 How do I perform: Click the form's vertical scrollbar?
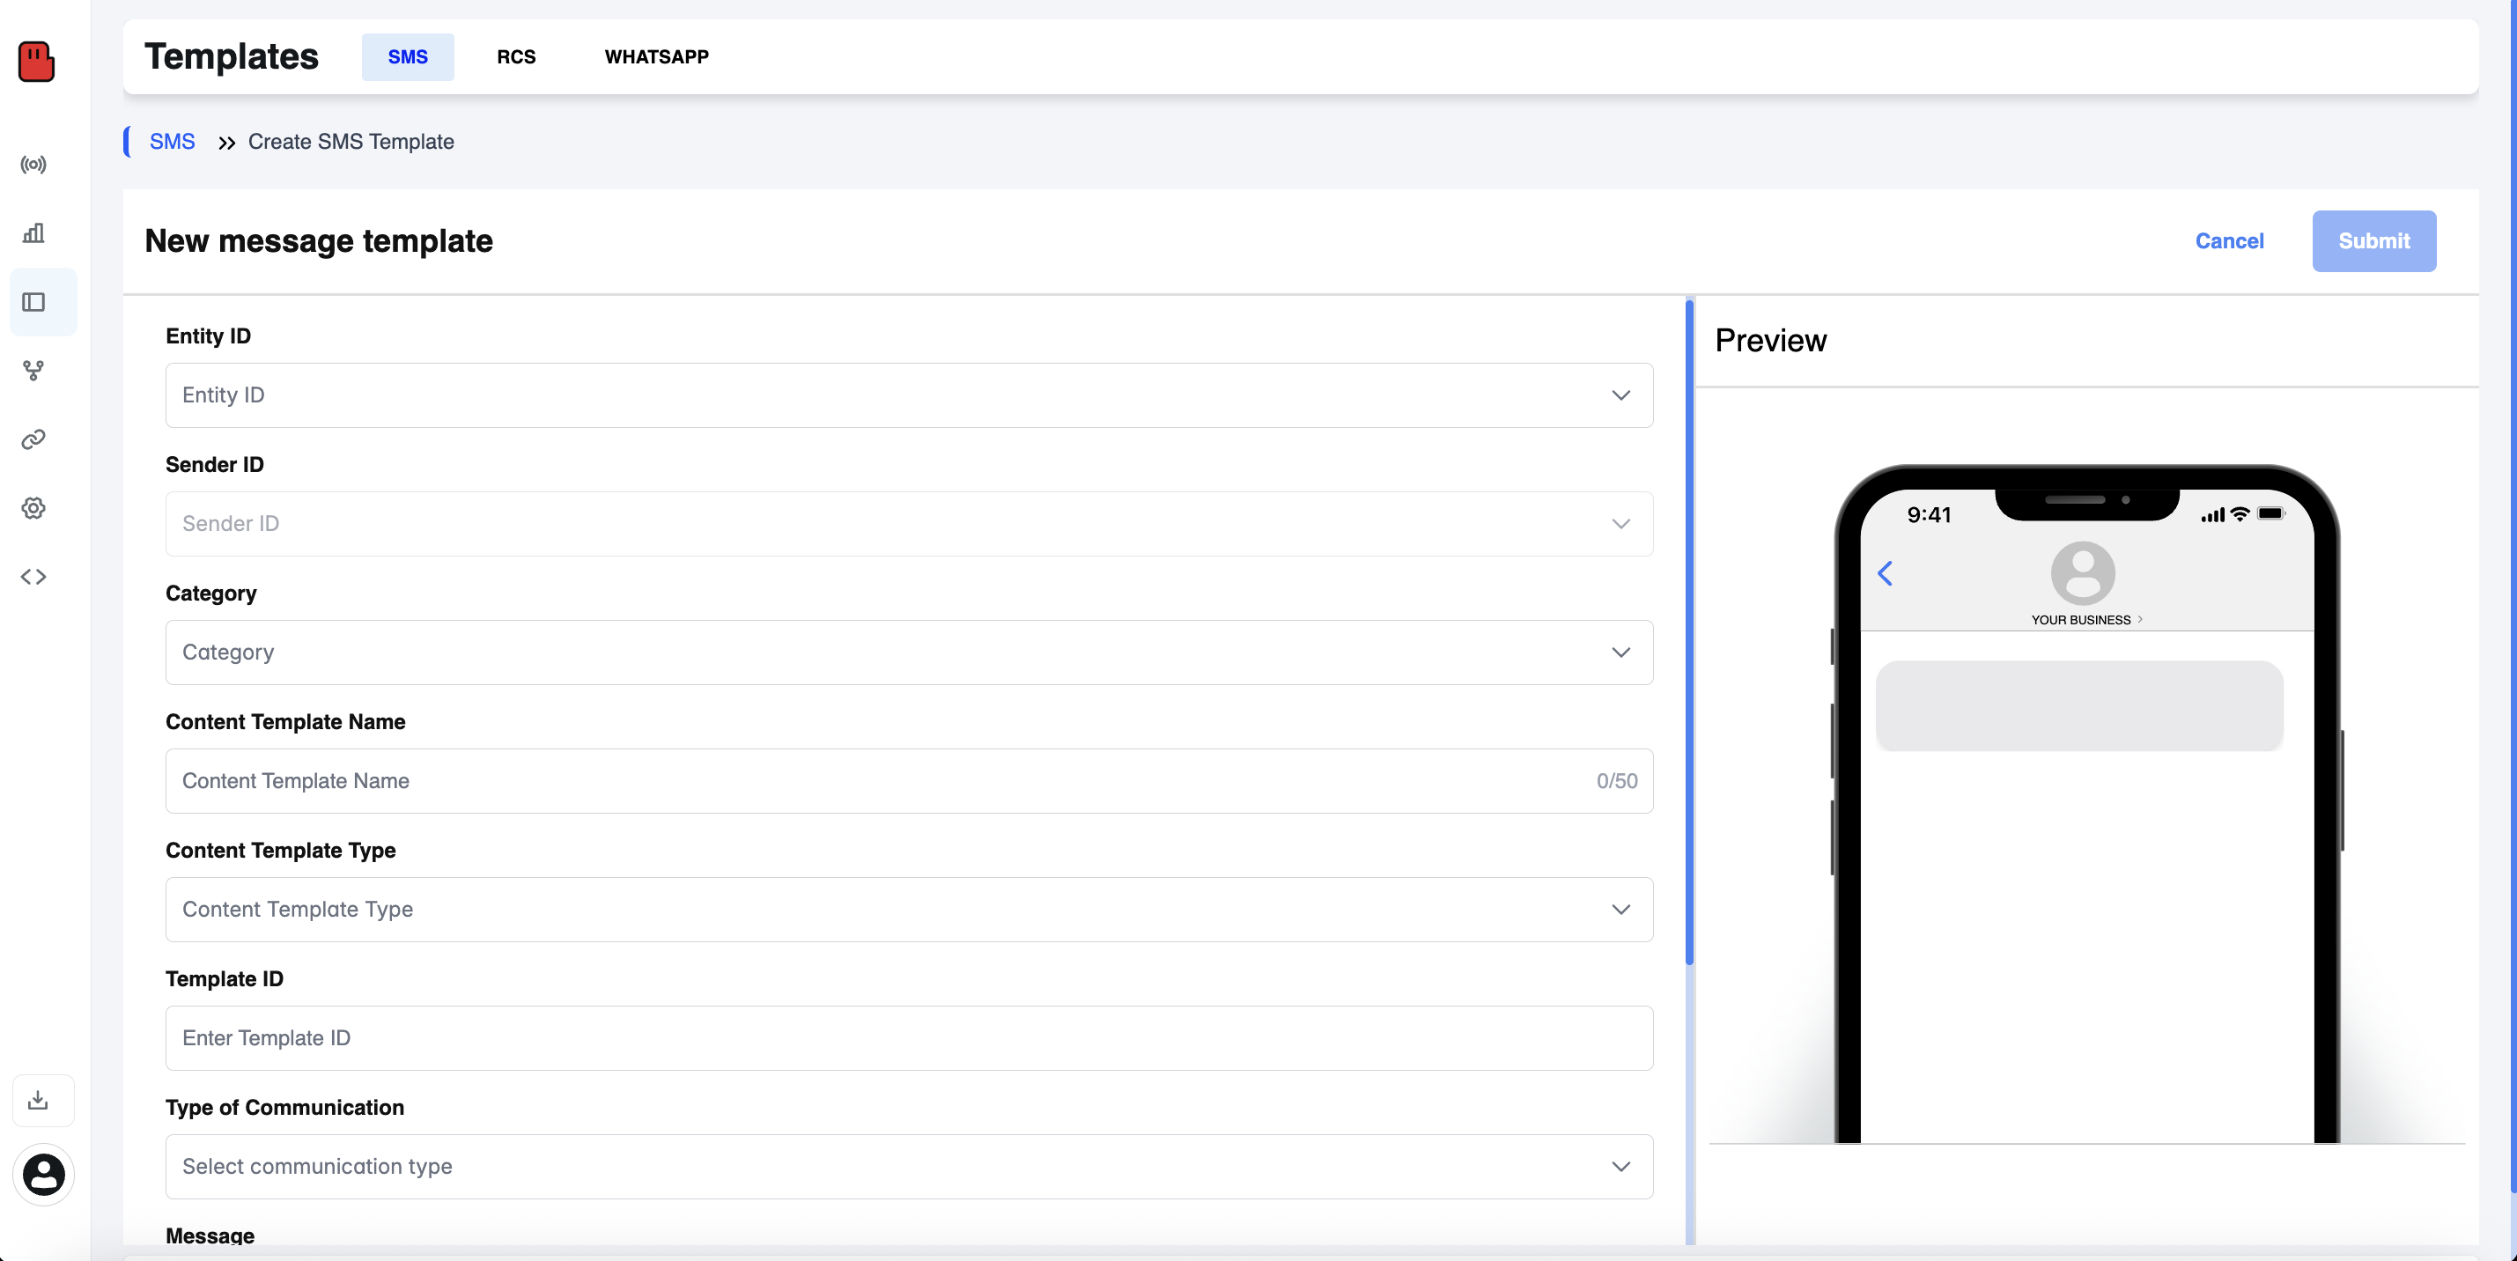[1689, 633]
